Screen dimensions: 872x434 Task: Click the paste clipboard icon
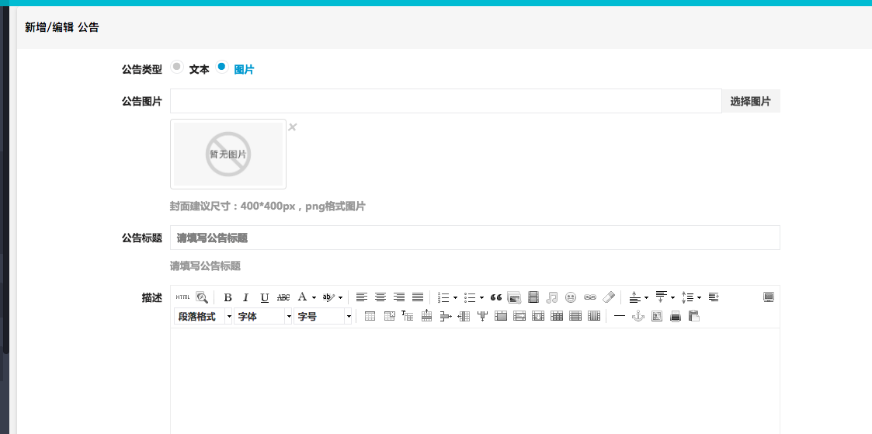694,316
